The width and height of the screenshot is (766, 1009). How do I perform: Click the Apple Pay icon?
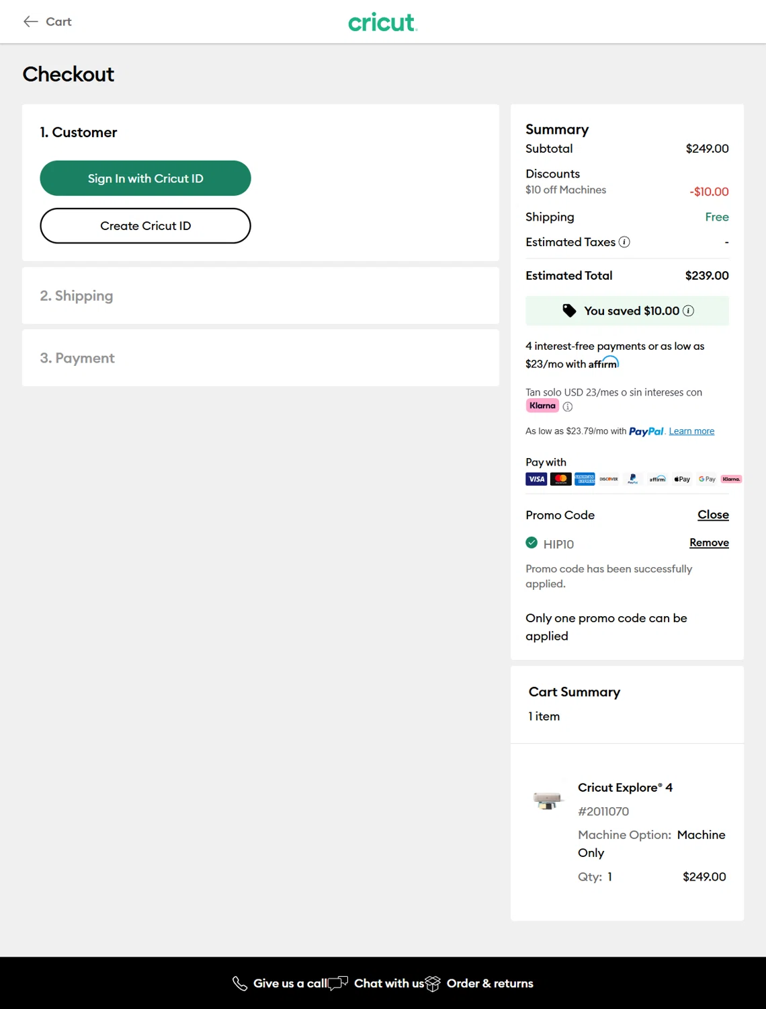[682, 479]
